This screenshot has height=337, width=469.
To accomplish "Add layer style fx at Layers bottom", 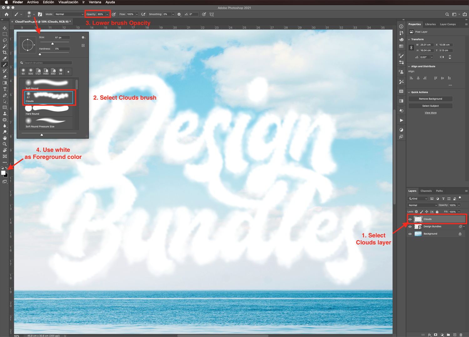I will [429, 335].
